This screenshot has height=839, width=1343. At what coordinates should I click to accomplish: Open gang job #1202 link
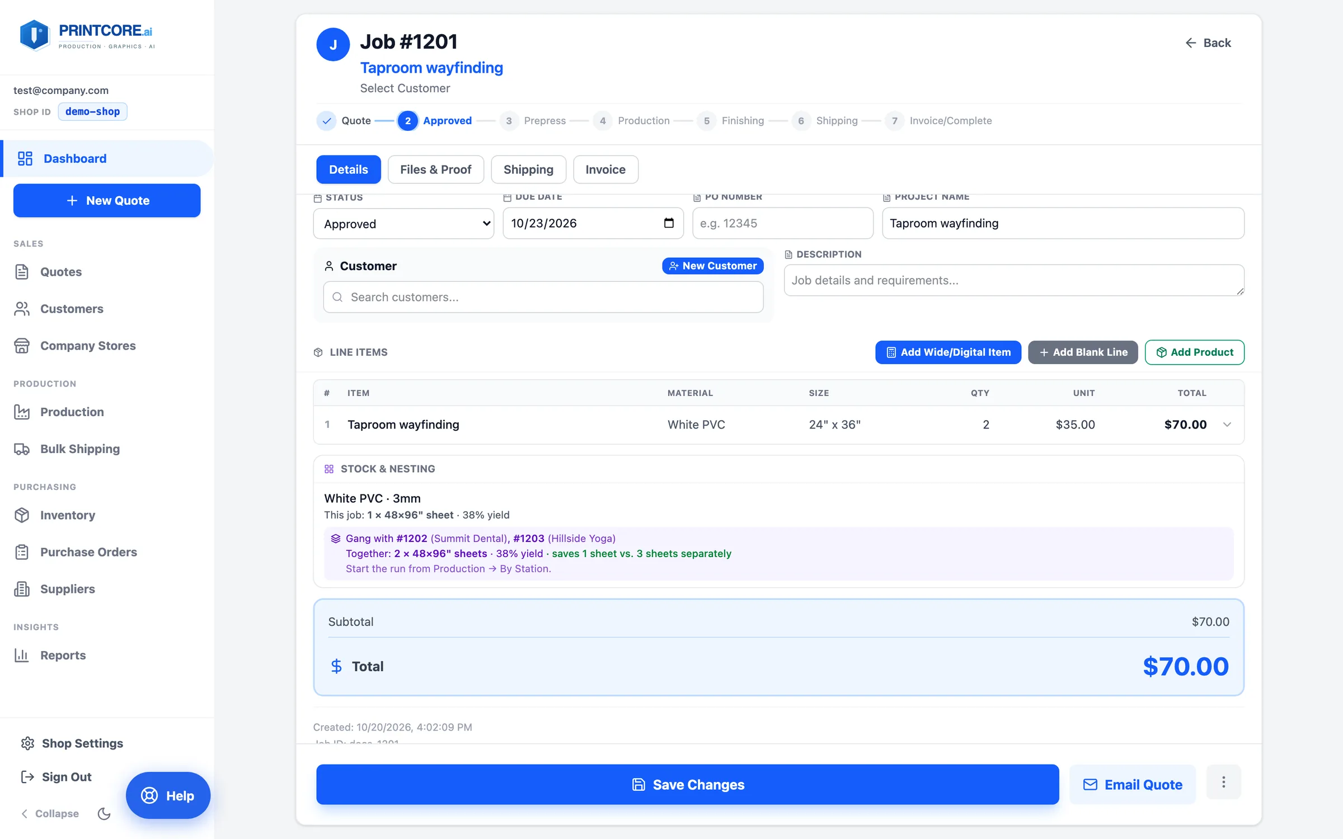coord(411,538)
